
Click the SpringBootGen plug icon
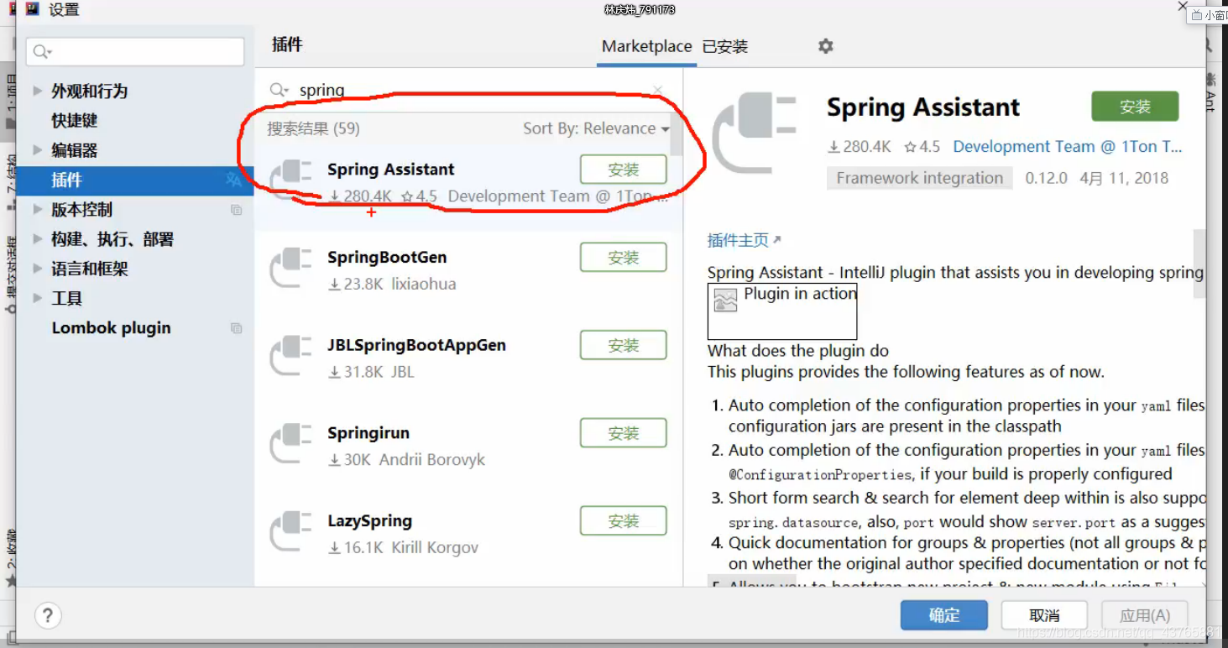(x=291, y=268)
